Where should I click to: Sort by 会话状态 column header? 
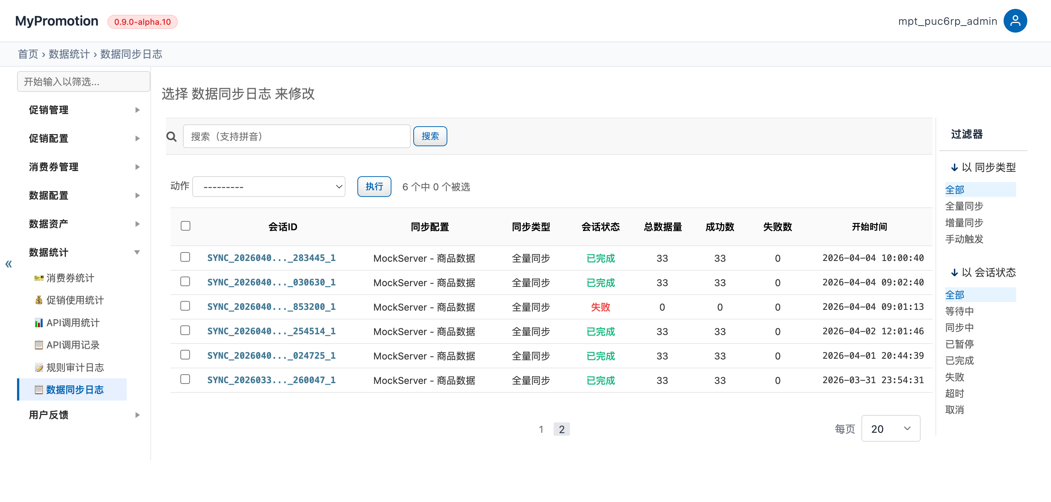tap(601, 227)
